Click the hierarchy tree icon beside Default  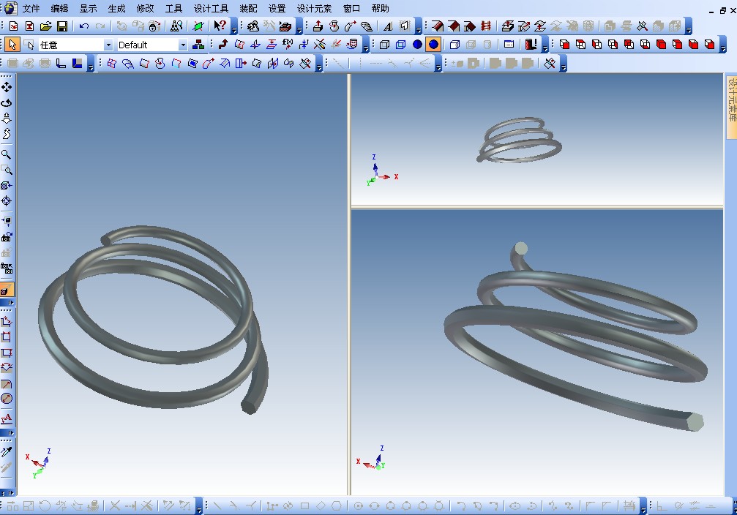tap(198, 45)
